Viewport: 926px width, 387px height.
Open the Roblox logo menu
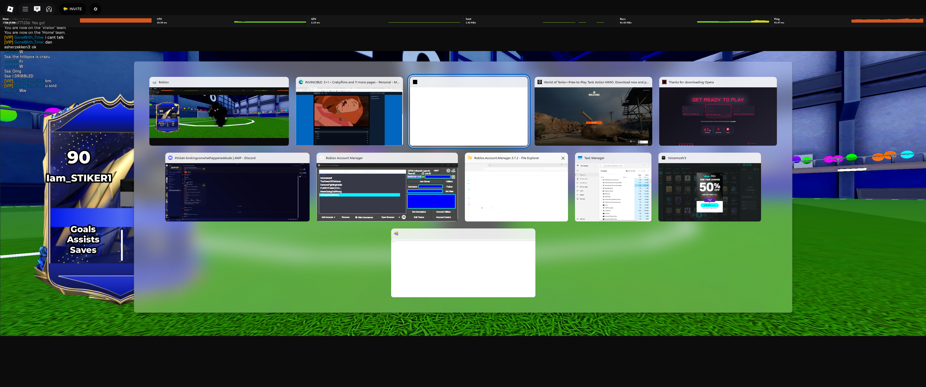(10, 9)
